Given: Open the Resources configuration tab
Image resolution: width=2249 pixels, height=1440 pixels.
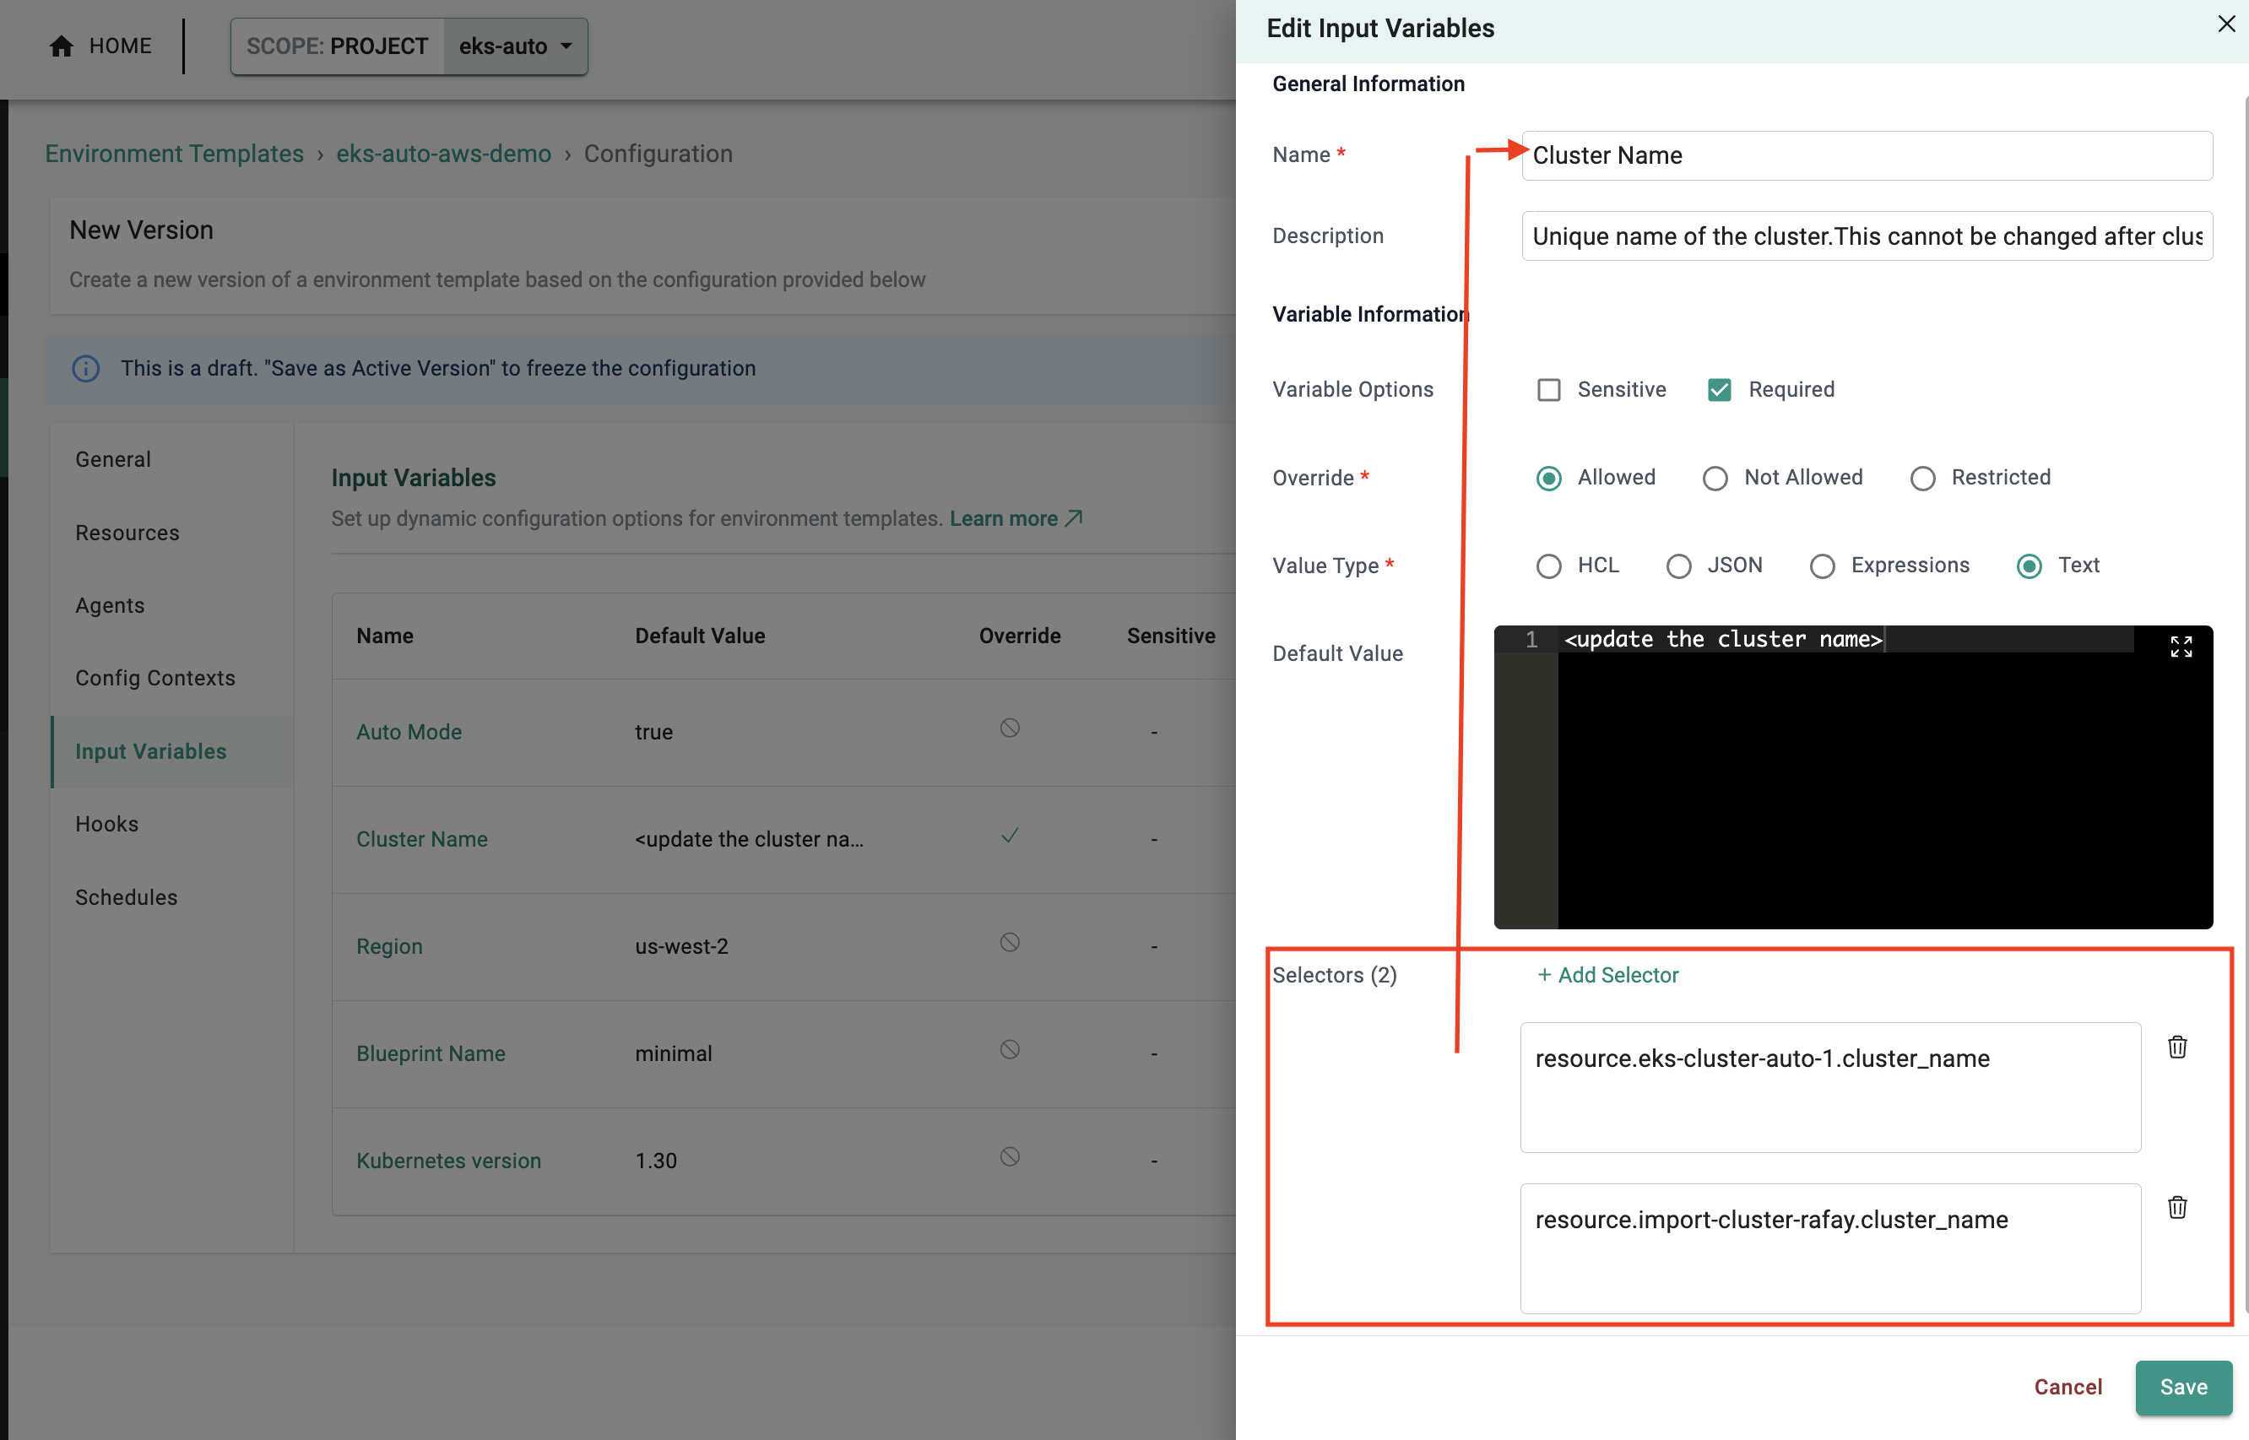Looking at the screenshot, I should tap(127, 532).
